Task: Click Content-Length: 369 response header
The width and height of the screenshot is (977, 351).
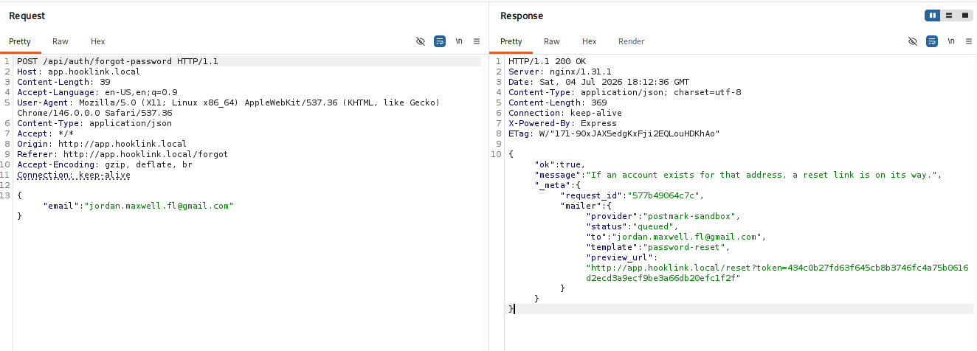Action: tap(557, 102)
